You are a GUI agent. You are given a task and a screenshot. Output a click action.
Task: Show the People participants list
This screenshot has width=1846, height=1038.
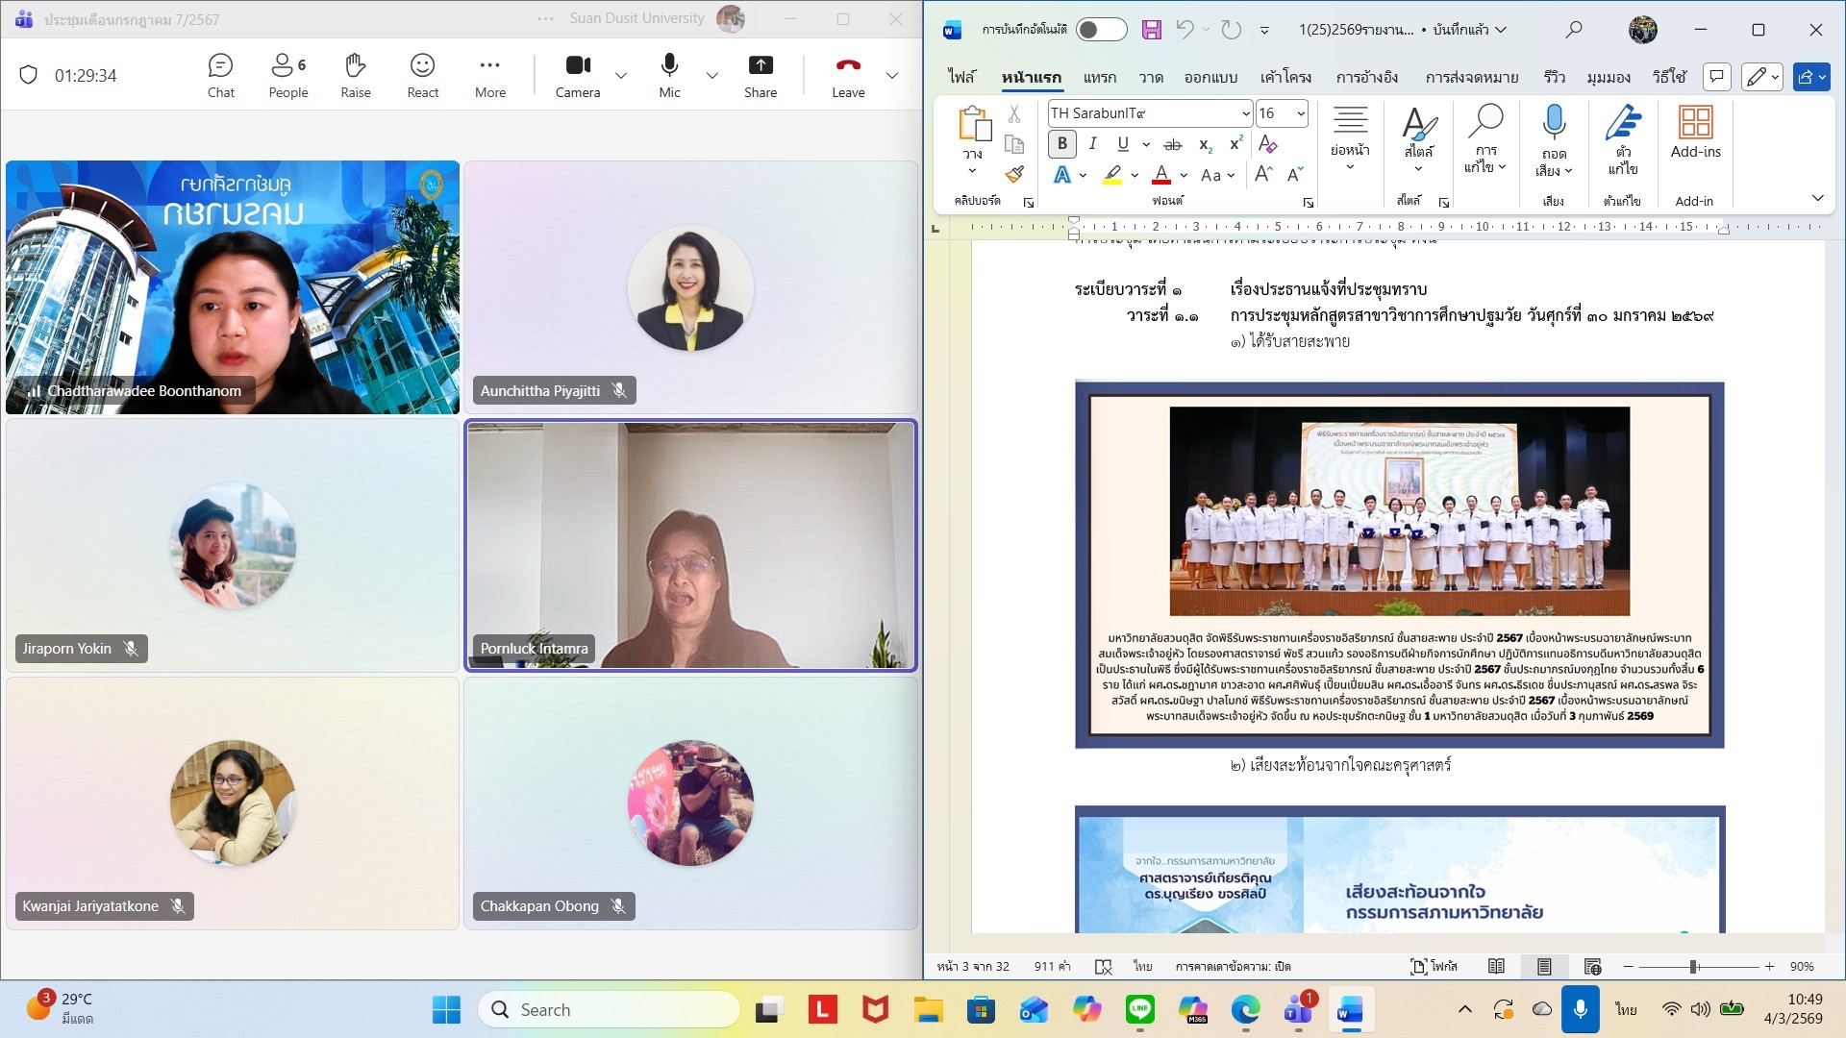(287, 75)
